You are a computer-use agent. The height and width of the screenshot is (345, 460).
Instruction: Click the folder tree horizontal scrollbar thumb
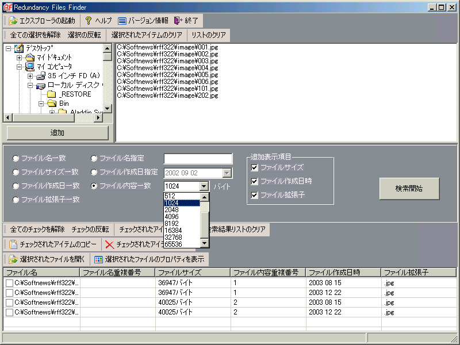pos(44,118)
